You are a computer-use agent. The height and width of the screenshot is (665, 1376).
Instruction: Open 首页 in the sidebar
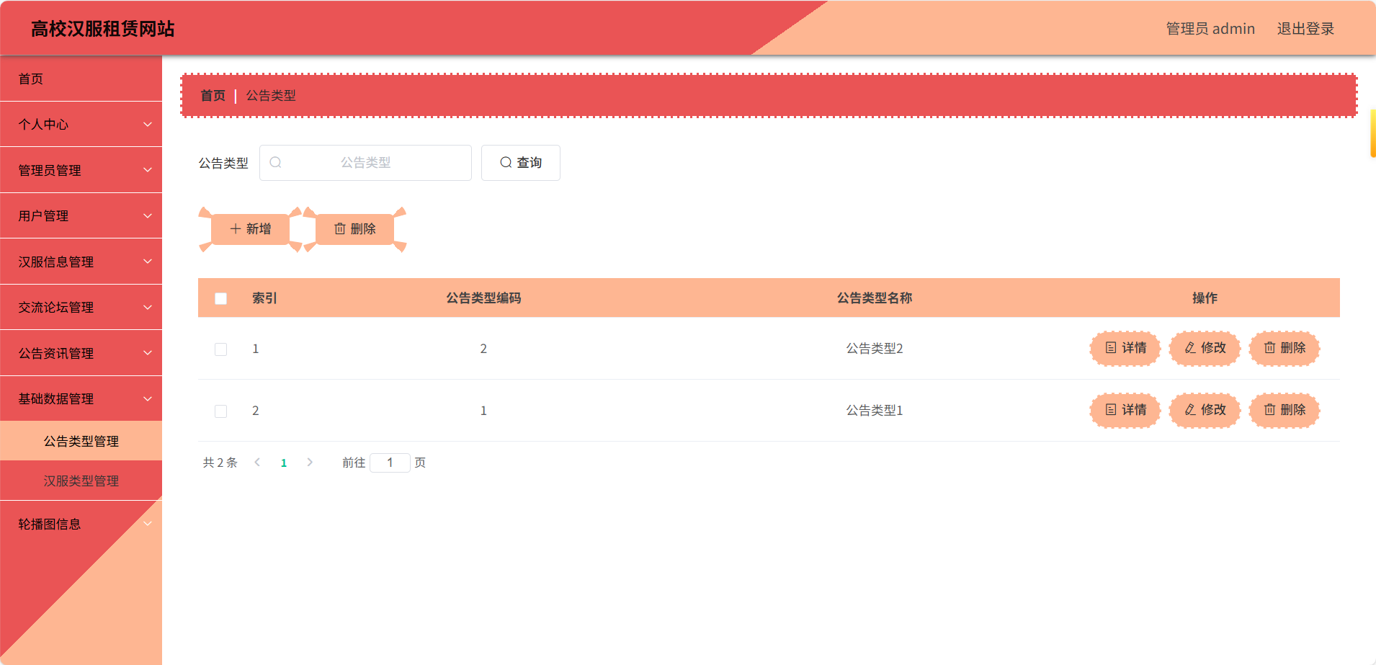click(81, 79)
